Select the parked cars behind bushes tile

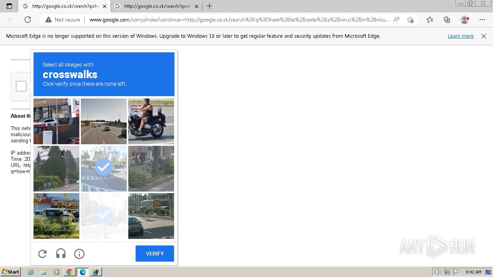click(56, 216)
